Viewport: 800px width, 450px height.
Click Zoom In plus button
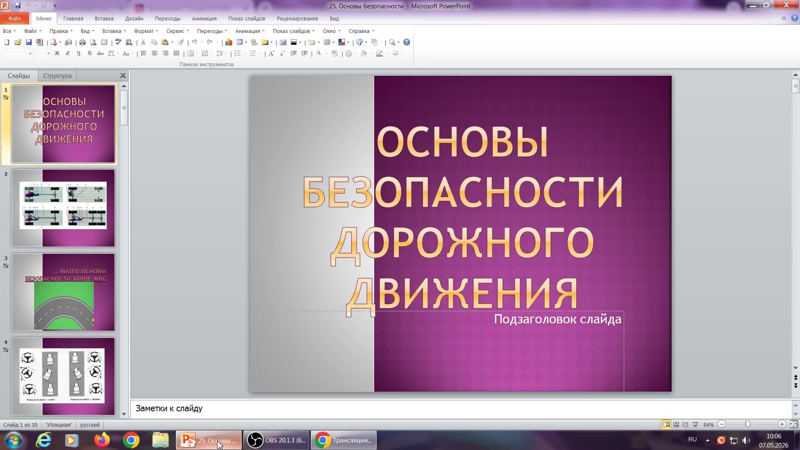coord(782,425)
